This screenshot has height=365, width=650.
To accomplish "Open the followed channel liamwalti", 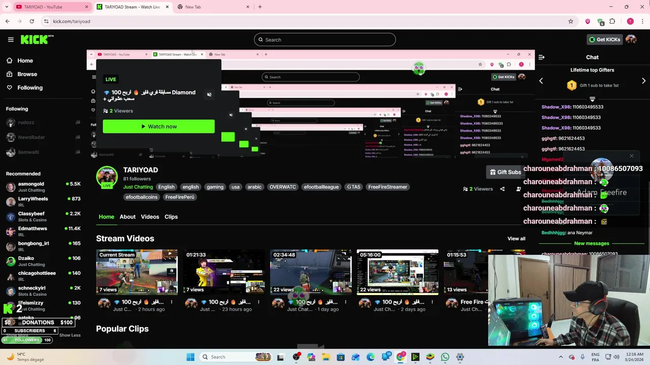I will [43, 152].
